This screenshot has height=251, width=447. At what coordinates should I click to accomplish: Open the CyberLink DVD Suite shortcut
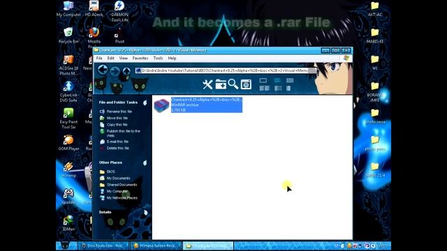coord(68,91)
